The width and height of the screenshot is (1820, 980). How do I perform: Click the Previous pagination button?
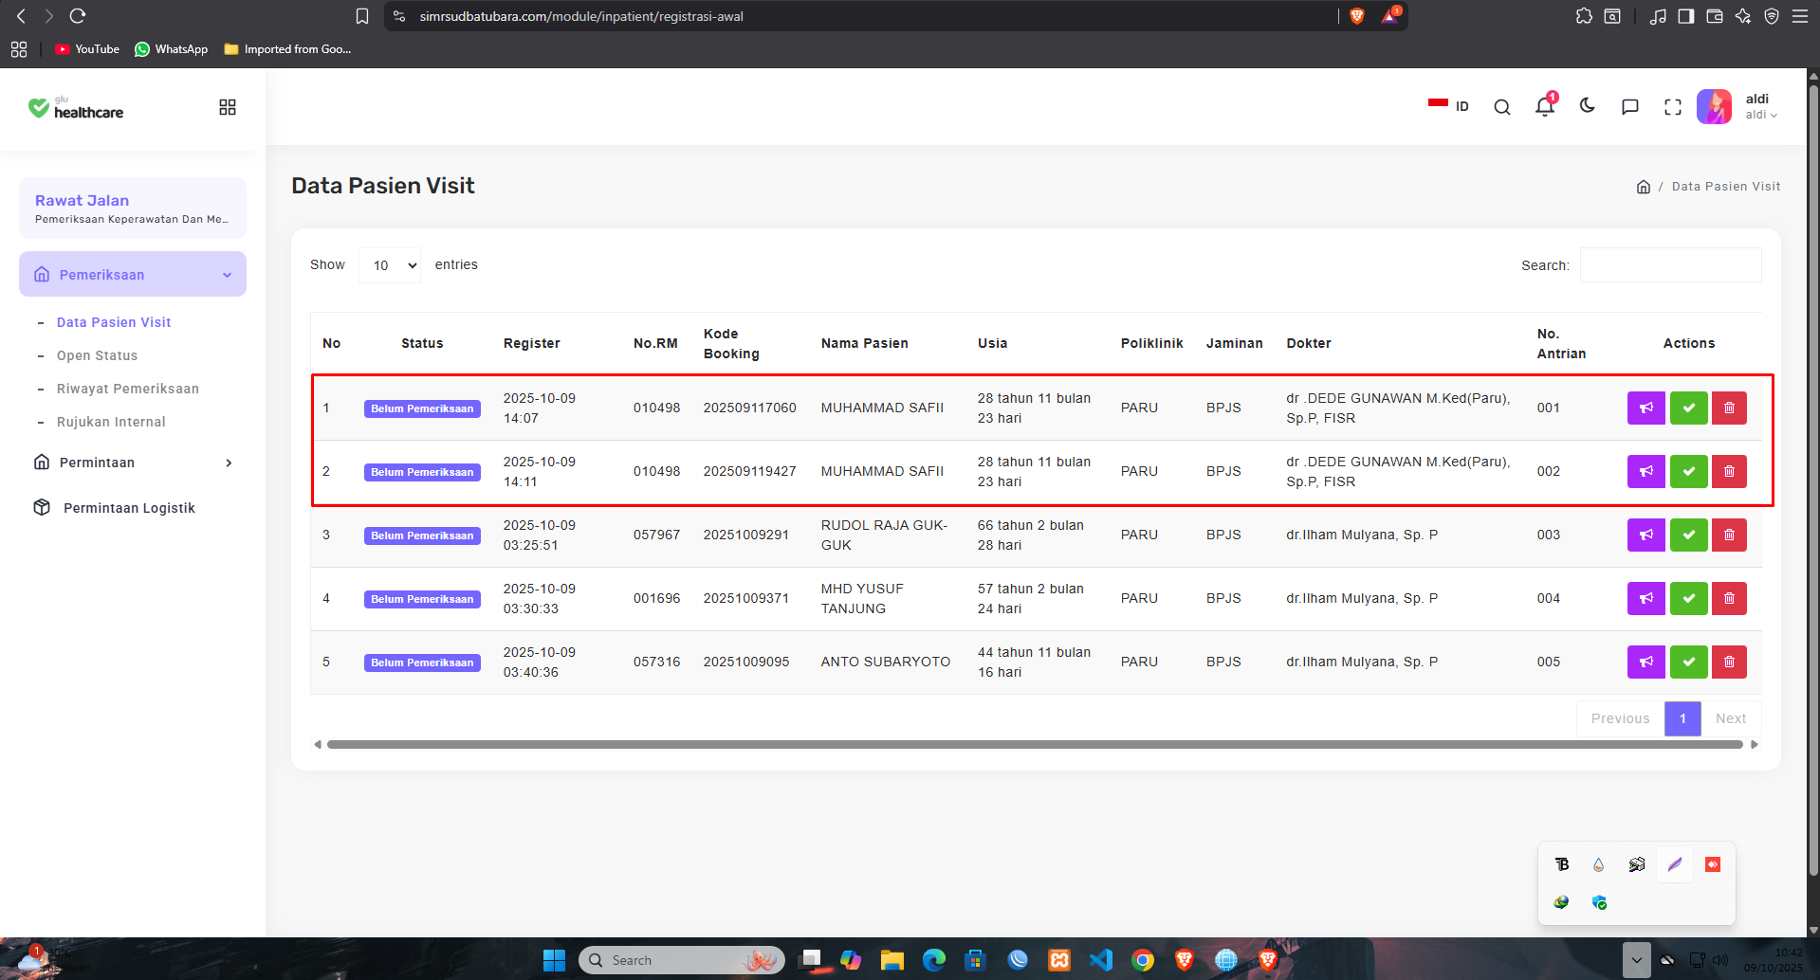(x=1620, y=718)
